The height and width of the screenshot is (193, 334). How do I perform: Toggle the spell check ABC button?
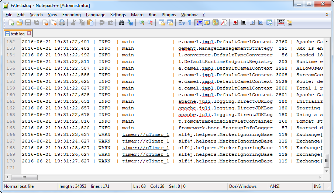coord(281,23)
